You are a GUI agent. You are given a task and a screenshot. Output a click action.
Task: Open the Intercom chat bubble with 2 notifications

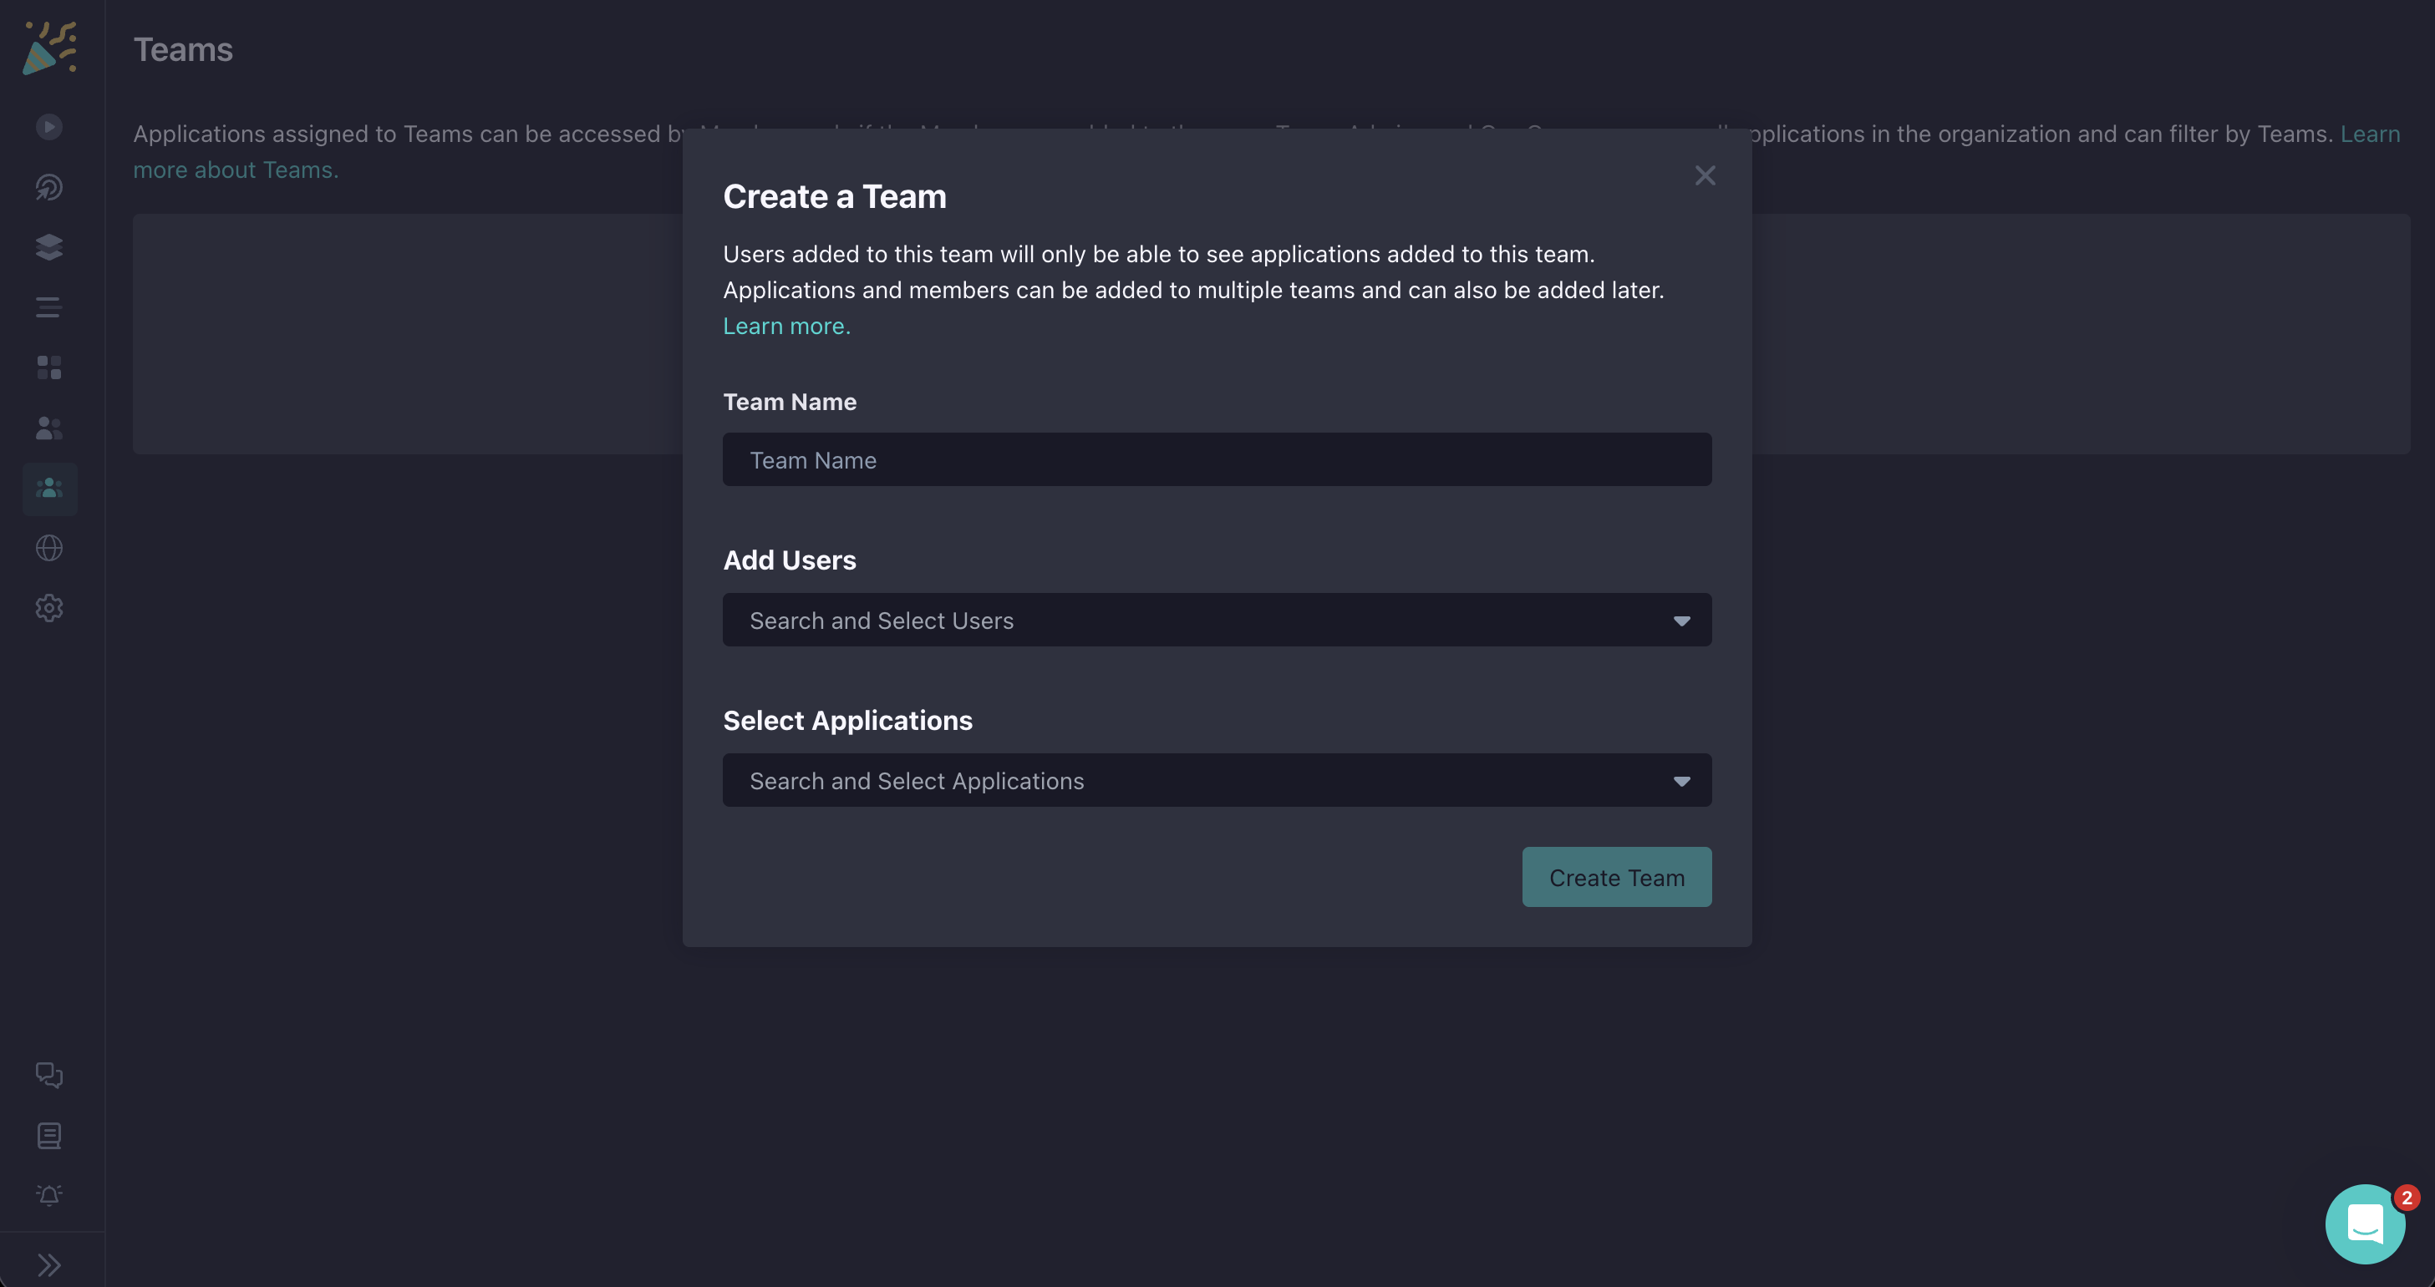[x=2364, y=1224]
